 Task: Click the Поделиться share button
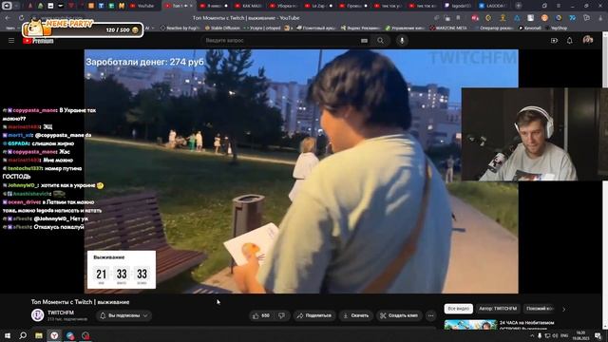pos(314,315)
